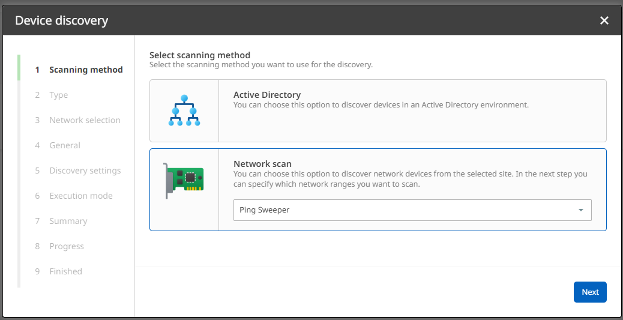Click the Network scan description text
Screen dimensions: 623x320
pos(410,179)
